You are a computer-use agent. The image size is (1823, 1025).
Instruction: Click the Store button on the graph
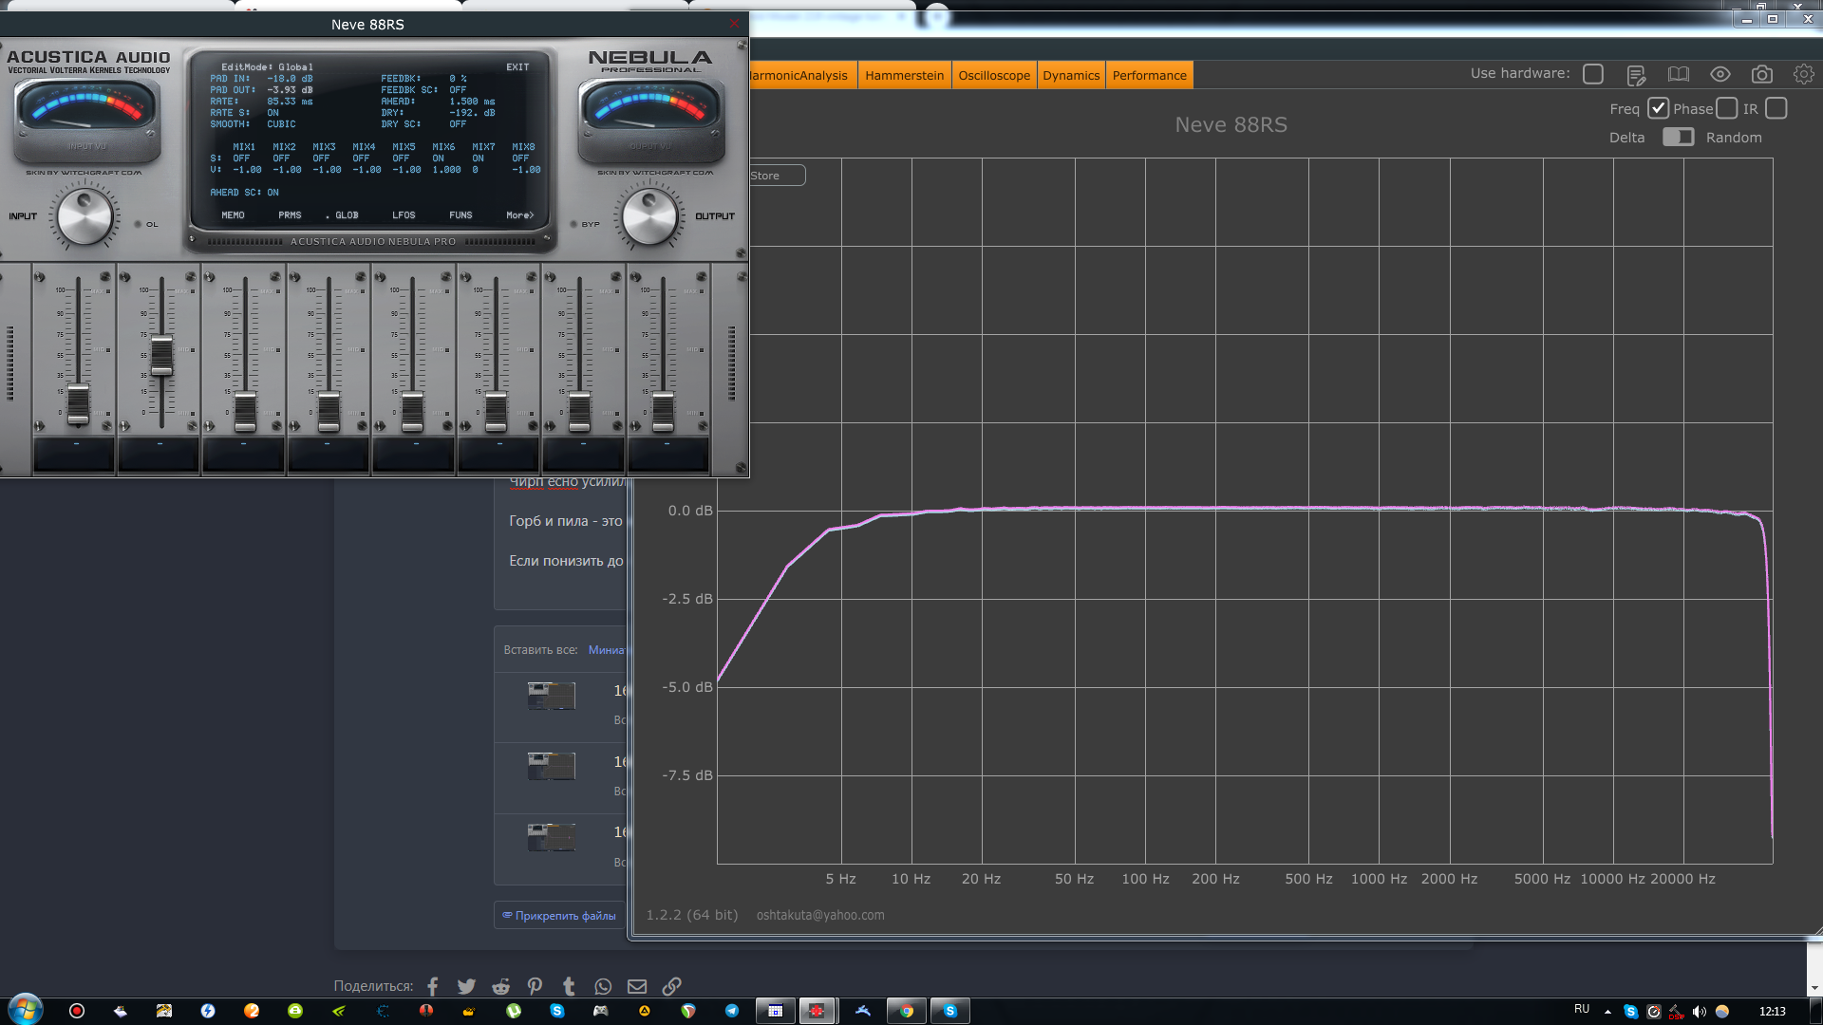pyautogui.click(x=777, y=176)
